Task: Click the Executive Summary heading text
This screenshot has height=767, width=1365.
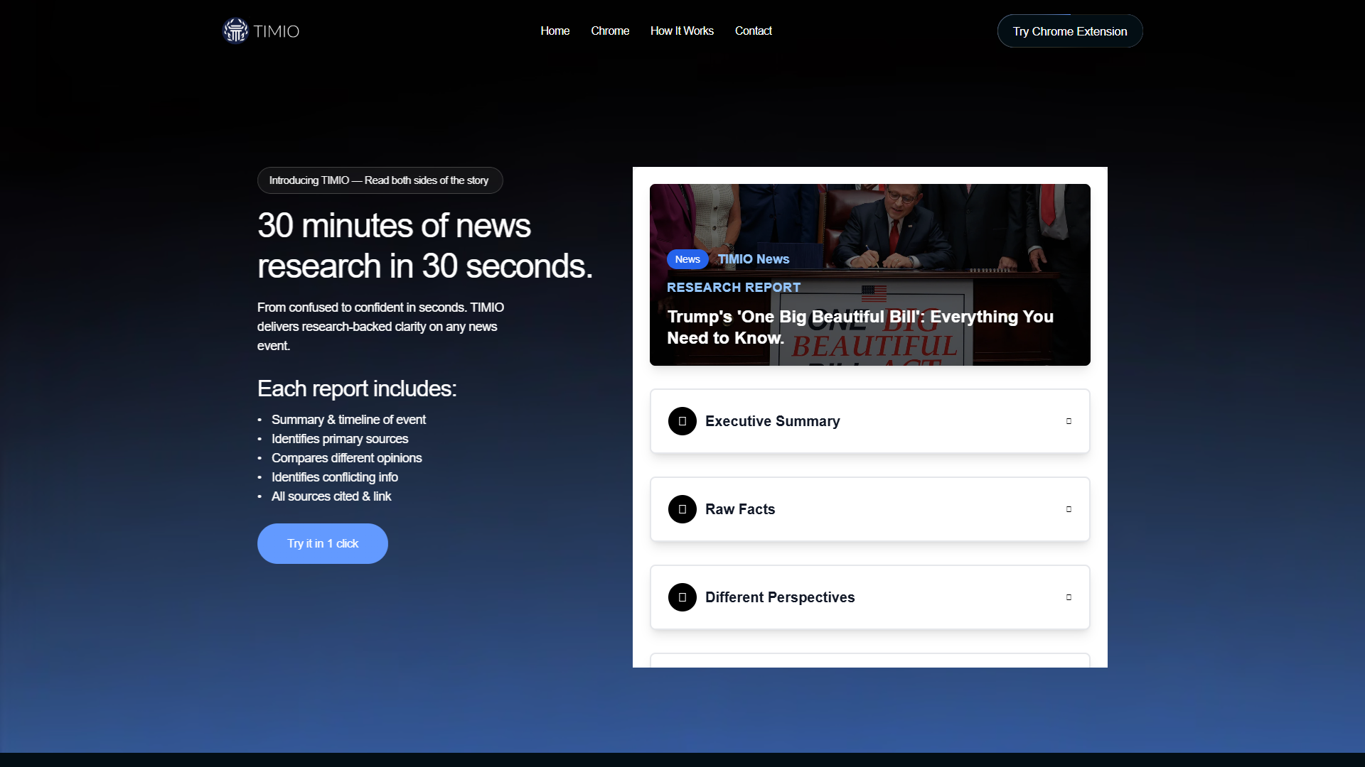Action: pyautogui.click(x=773, y=421)
